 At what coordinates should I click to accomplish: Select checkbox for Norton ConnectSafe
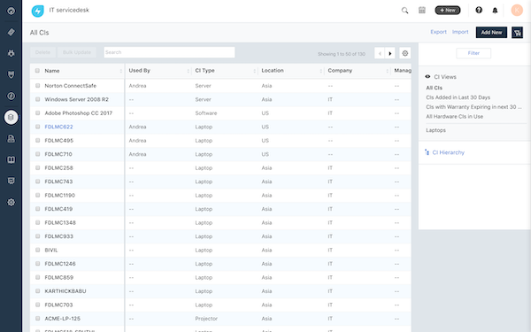(x=37, y=85)
